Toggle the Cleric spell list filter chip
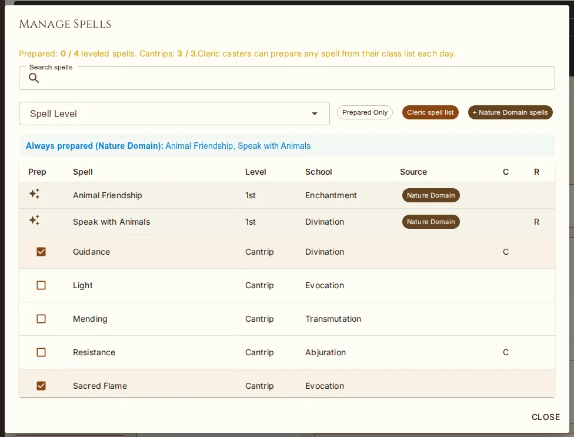 tap(430, 112)
